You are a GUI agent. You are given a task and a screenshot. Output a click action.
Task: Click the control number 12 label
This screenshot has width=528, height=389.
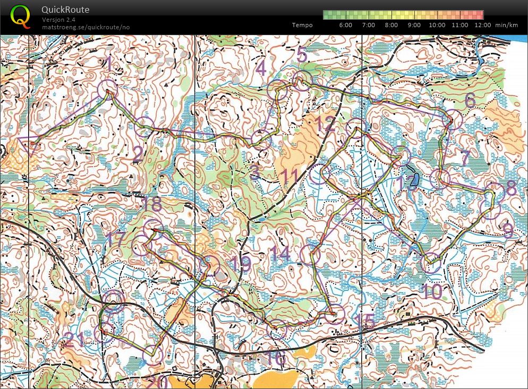click(325, 124)
